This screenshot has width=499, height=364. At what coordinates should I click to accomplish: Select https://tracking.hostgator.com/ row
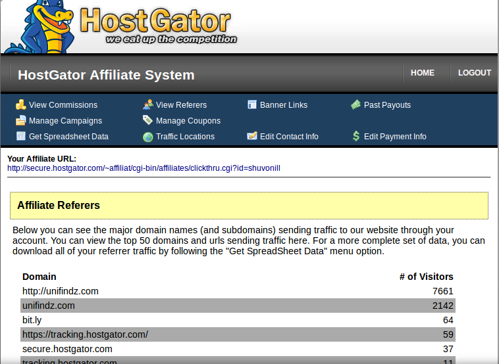point(238,334)
